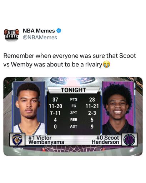146x183 pixels.
Task: Click the right player portrait with purple backdrop
Action: (118, 108)
